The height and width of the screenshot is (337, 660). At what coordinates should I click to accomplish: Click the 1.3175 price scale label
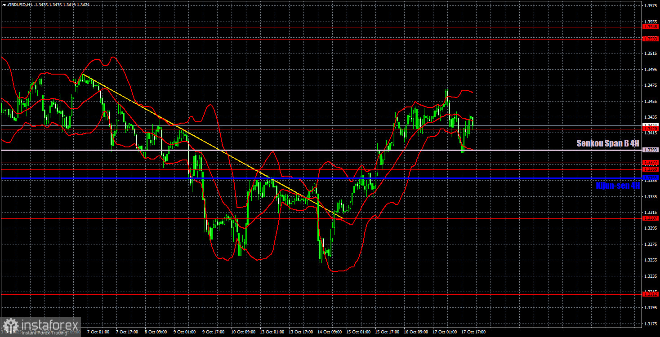click(651, 323)
